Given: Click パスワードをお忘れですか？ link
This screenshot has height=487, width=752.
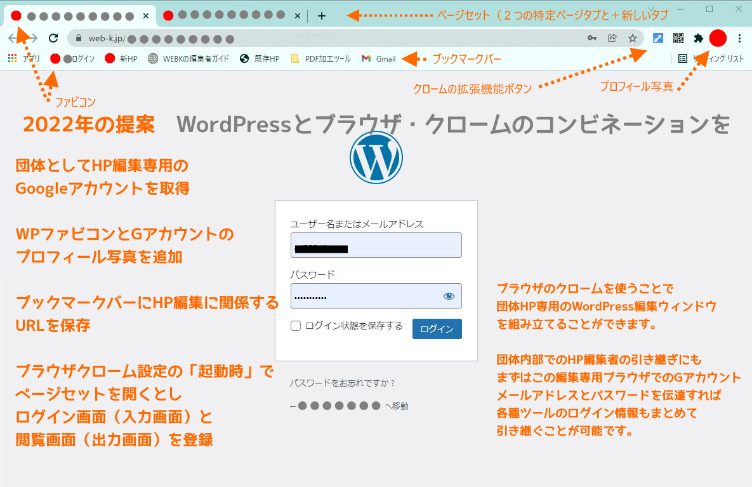Looking at the screenshot, I should [x=343, y=383].
